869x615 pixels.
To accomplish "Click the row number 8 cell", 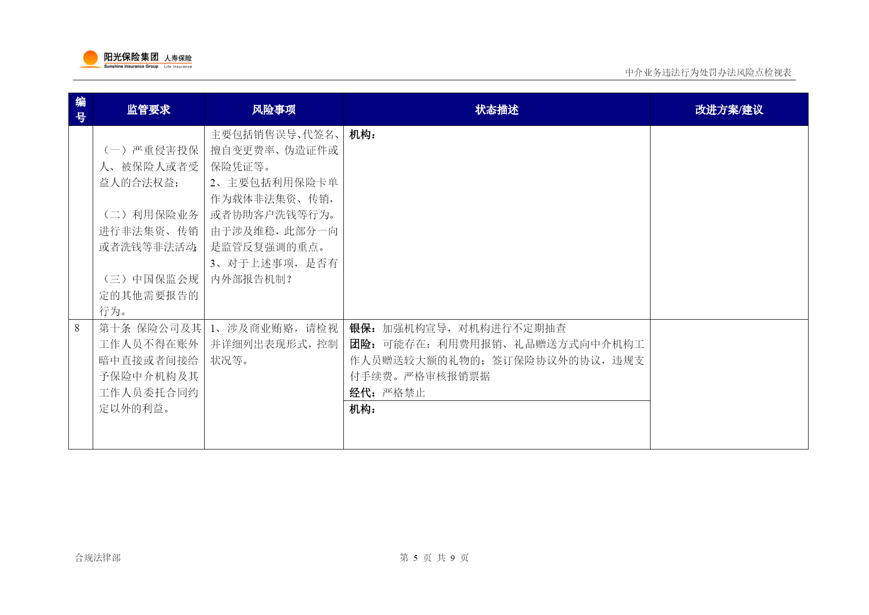I will point(81,384).
